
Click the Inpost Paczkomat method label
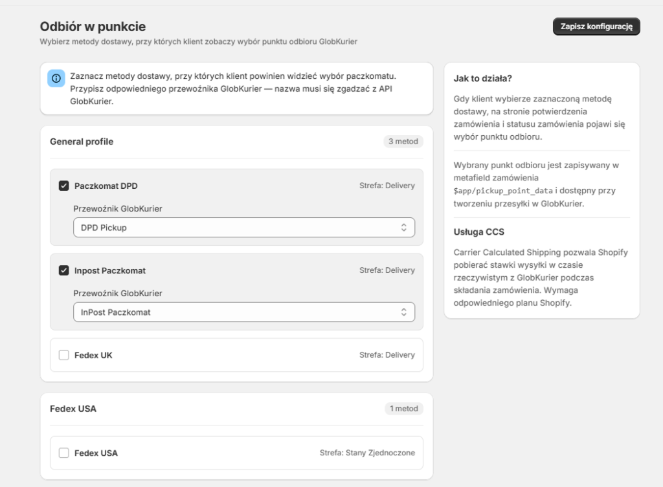coord(110,270)
